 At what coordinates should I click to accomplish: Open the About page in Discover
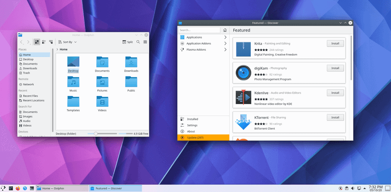coord(203,131)
